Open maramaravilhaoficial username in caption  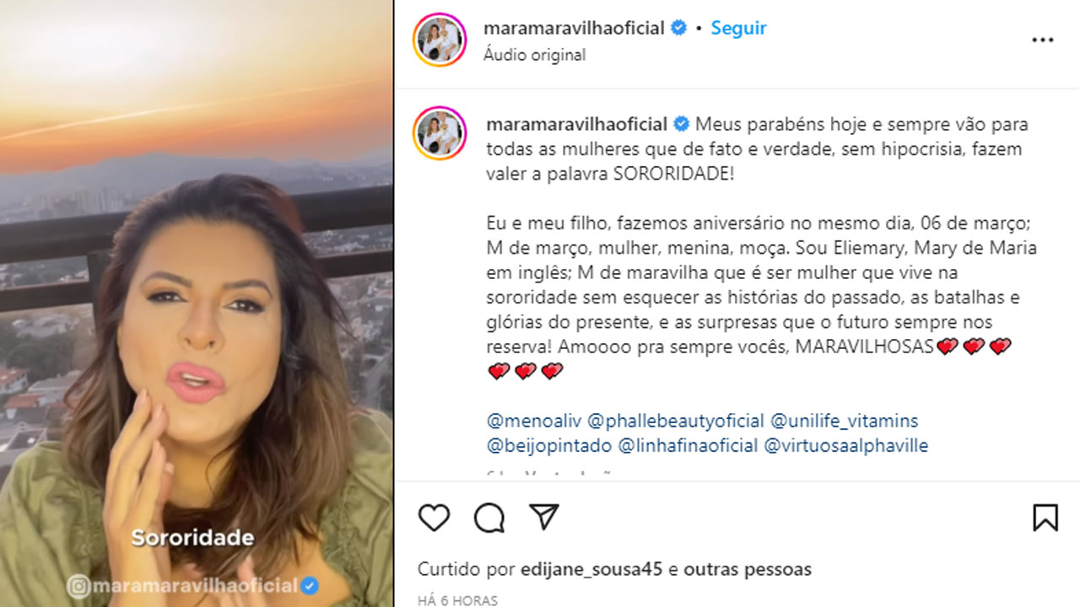577,125
